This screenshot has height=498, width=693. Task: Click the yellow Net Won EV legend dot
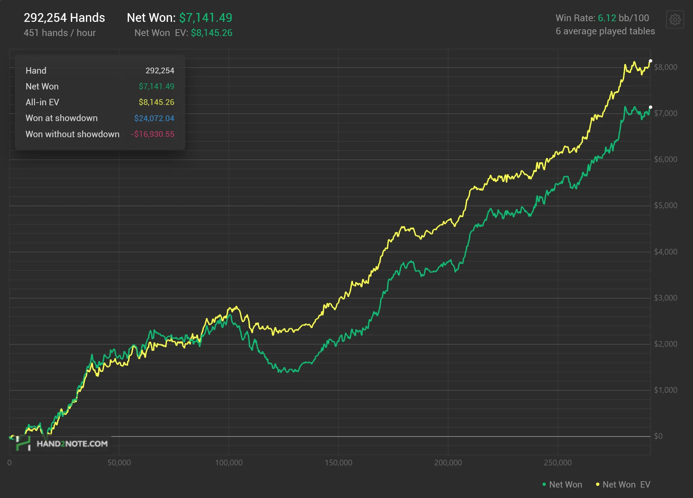(598, 485)
